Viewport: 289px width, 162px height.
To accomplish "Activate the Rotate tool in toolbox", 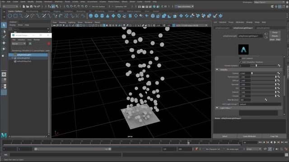I will pos(4,49).
